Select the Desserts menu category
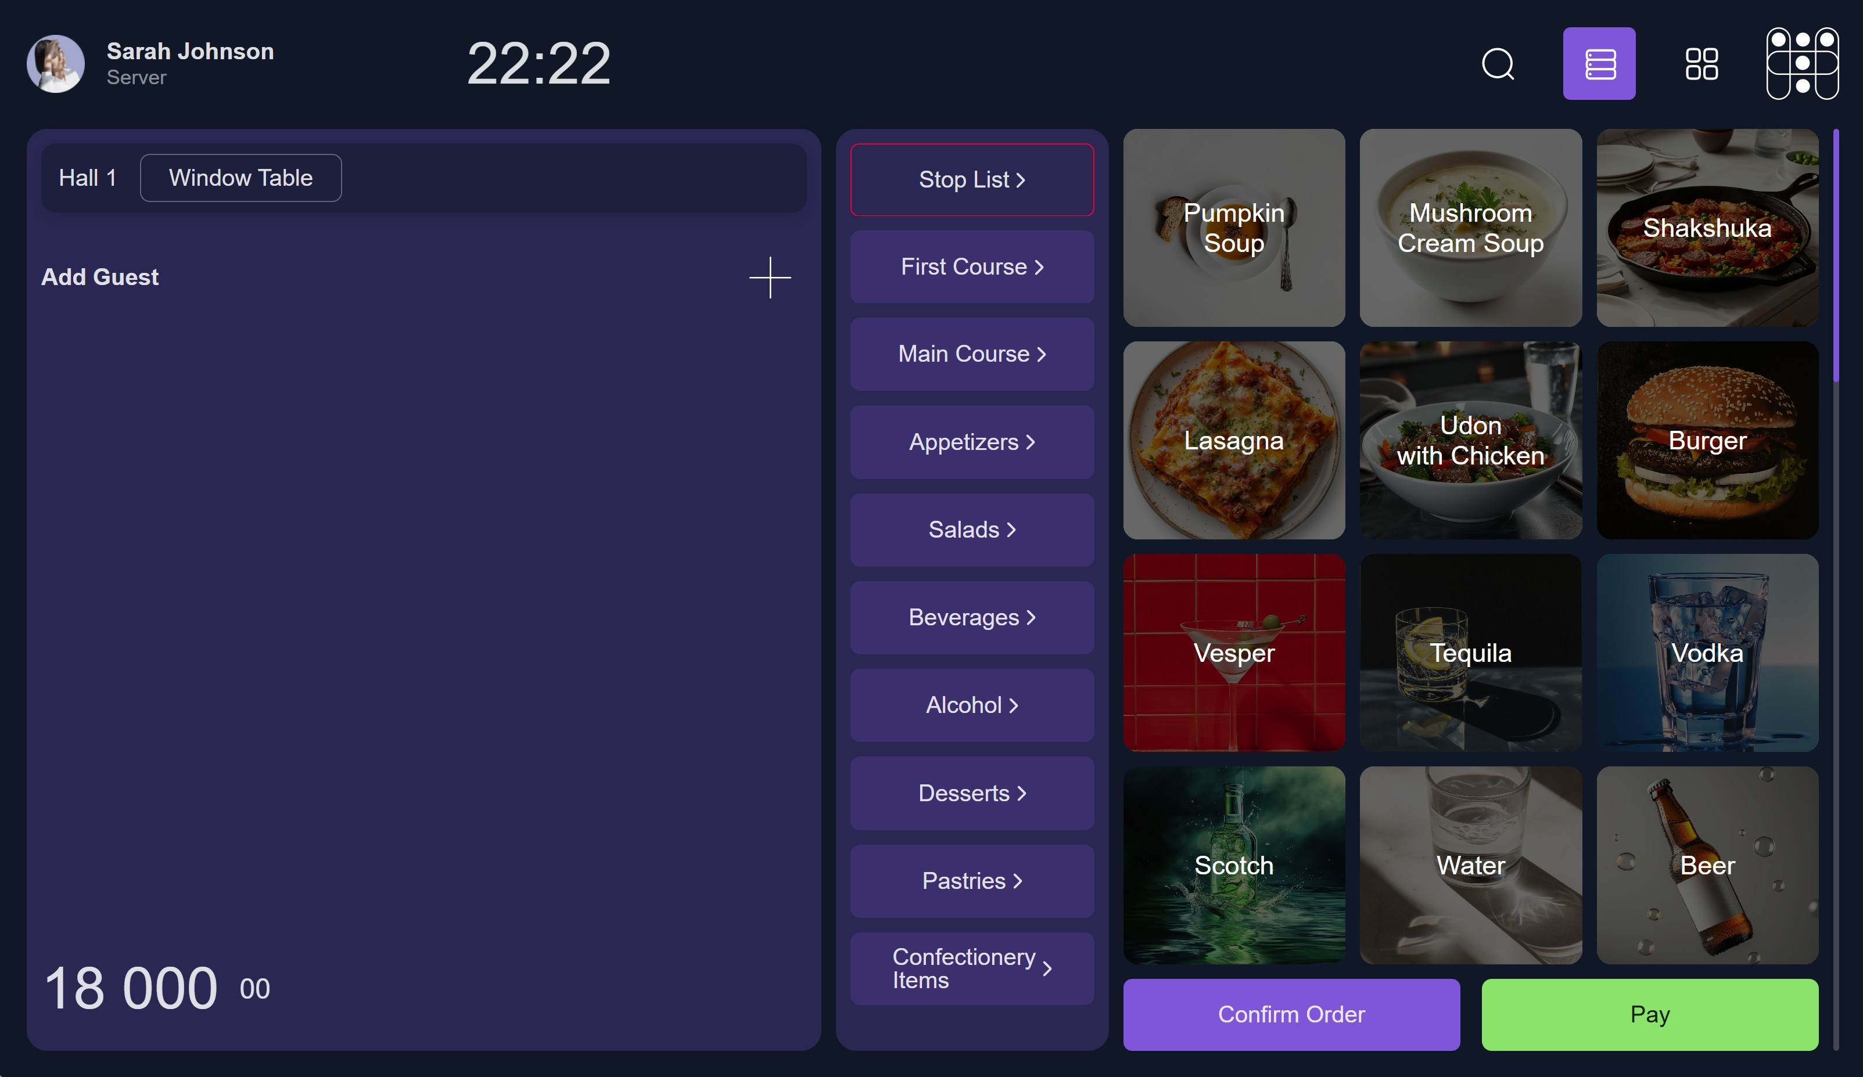Screen dimensions: 1863x1077 (x=971, y=793)
